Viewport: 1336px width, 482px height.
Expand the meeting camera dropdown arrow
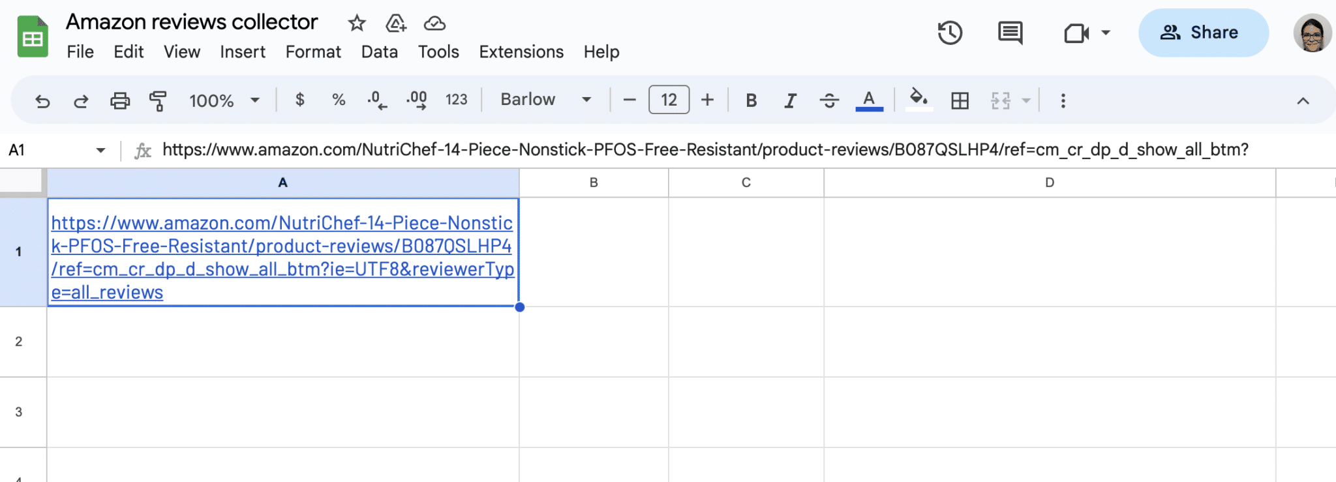1106,33
